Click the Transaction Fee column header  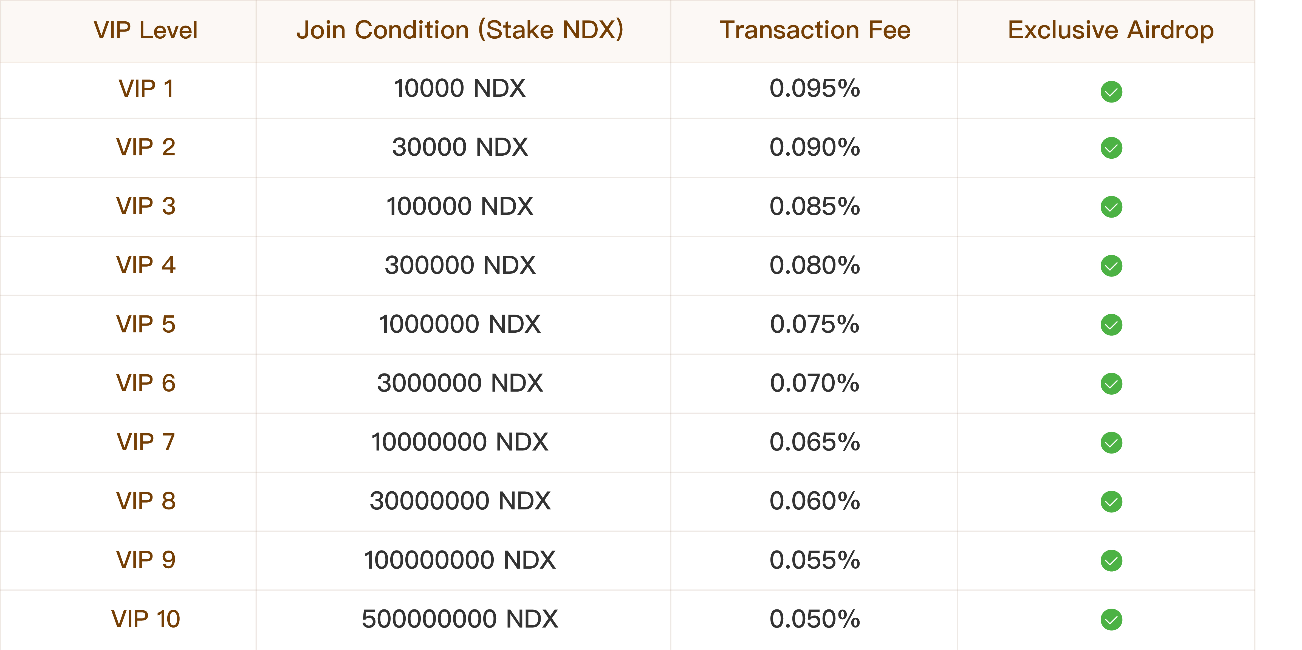pyautogui.click(x=815, y=30)
